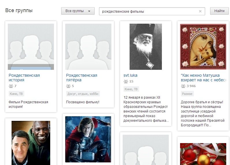The width and height of the screenshot is (230, 165).
Task: Clear search field with the X icon
Action: tap(200, 11)
